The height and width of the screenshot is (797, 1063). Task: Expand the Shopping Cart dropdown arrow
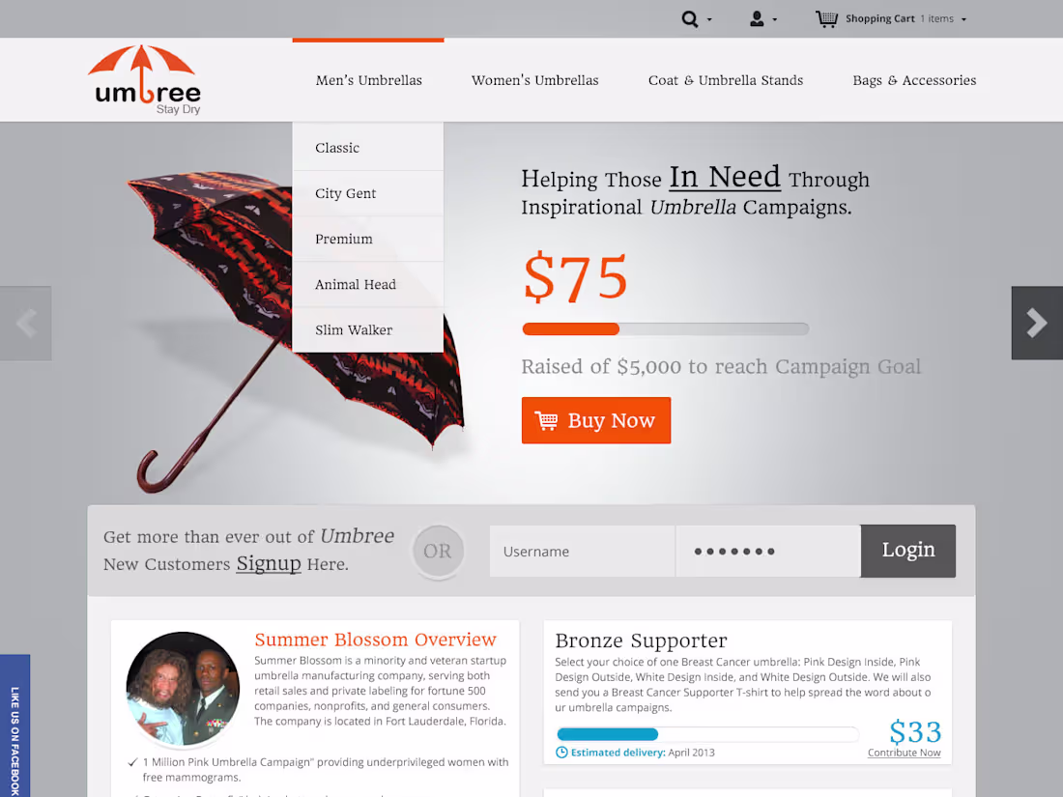tap(963, 19)
